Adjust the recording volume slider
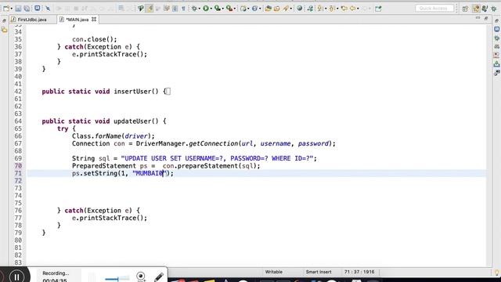The image size is (501, 282). point(117,279)
